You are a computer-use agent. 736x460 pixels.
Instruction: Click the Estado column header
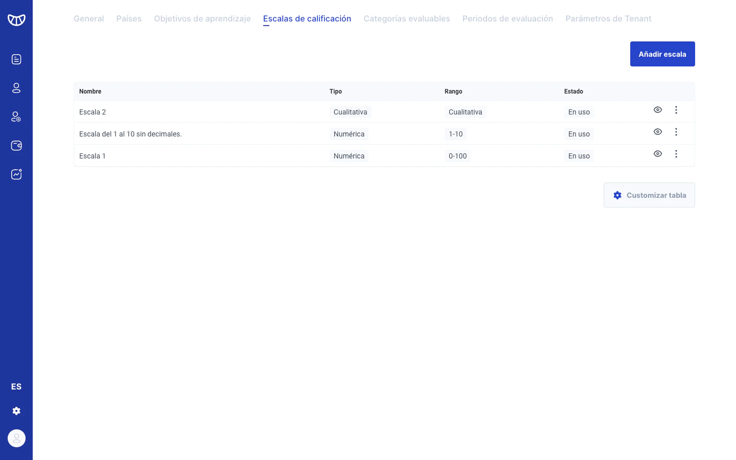coord(573,91)
